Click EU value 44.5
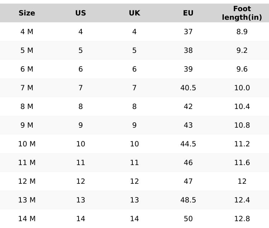269x228 pixels. click(188, 144)
